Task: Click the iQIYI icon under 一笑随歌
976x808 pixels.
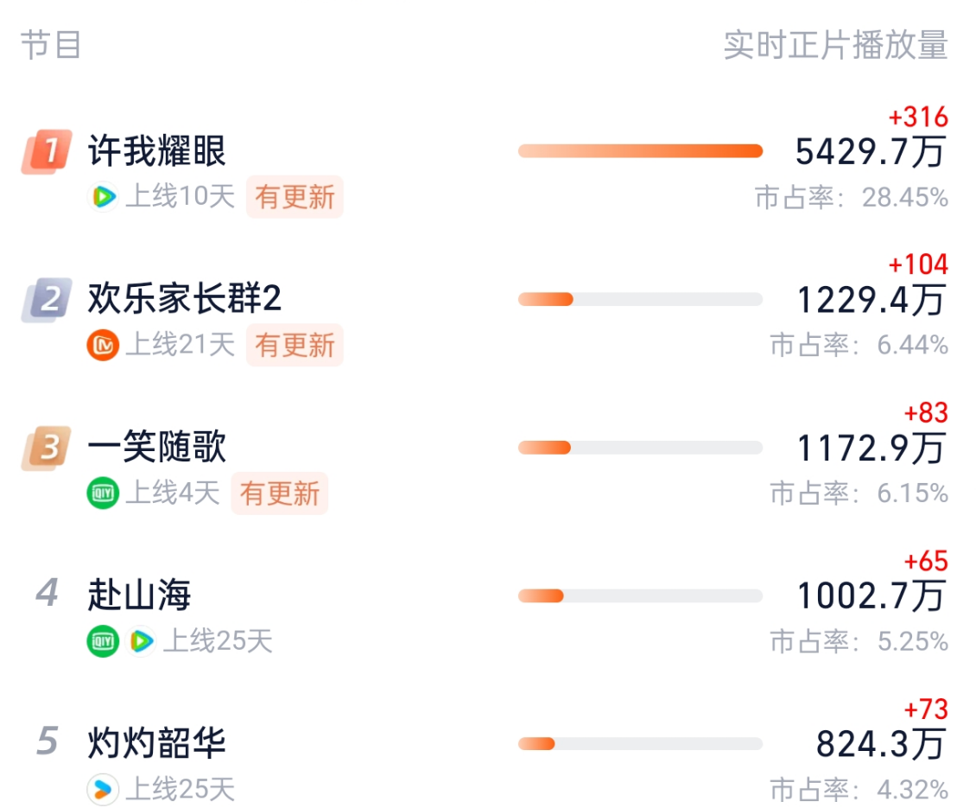Action: [x=103, y=493]
